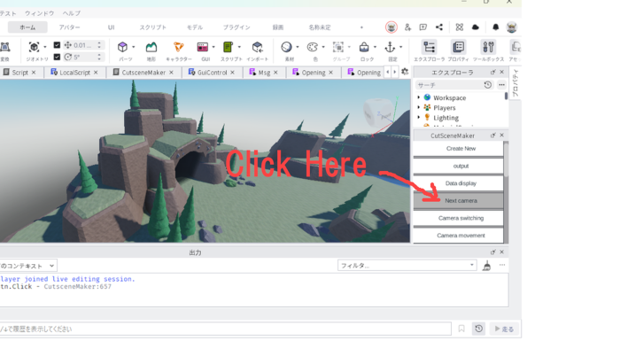Screen dimensions: 620x349
Task: Switch to the アバター ribbon tab
Action: (70, 27)
